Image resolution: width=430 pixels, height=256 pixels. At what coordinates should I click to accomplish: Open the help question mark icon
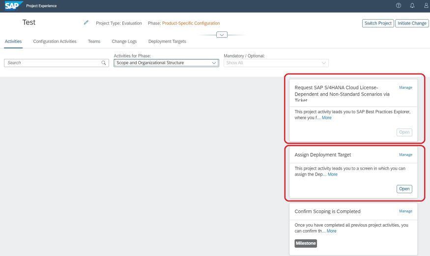pyautogui.click(x=399, y=5)
